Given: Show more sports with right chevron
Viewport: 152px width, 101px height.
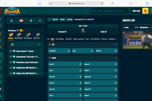Looking at the screenshot, I should [42, 36].
